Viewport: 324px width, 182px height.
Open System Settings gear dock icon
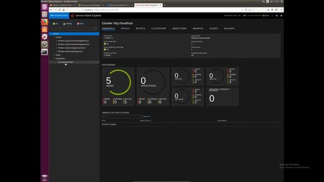click(x=45, y=37)
